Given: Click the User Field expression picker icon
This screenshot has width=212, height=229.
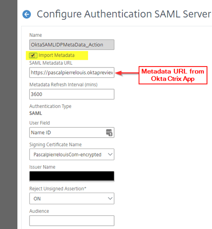Looking at the screenshot, I should [109, 133].
